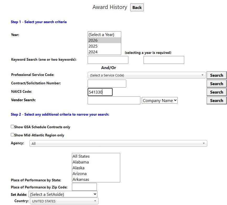227x205 pixels.
Task: Open the Set Aside dropdown
Action: click(x=63, y=194)
